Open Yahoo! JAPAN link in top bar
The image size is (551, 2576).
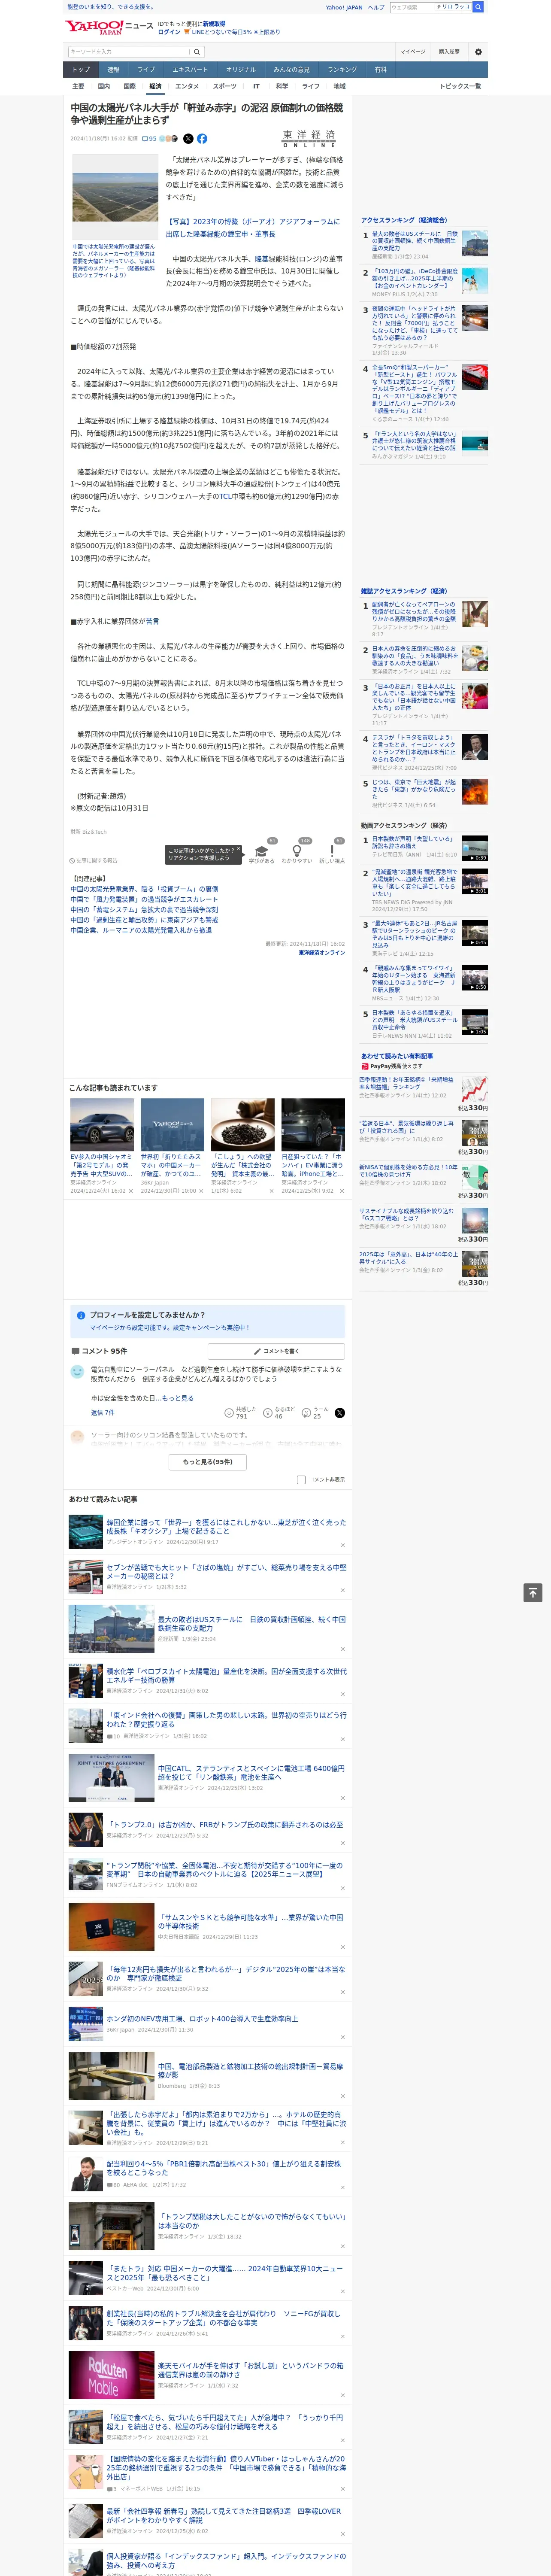[344, 7]
